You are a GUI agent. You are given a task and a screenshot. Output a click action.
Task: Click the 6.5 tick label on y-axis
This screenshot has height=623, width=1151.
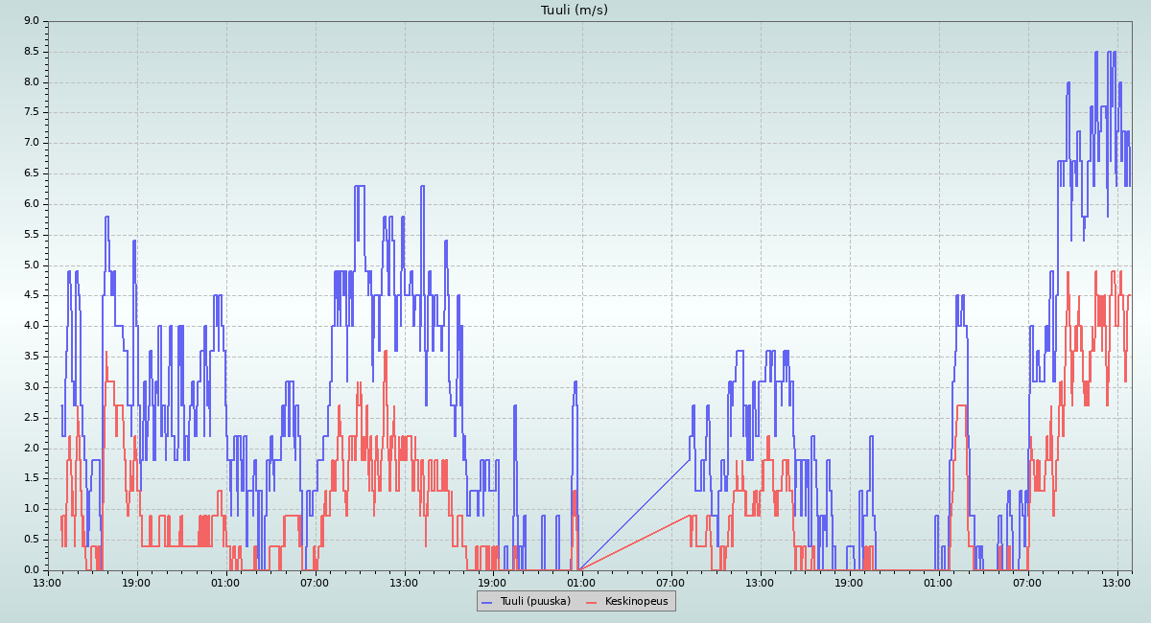click(x=31, y=173)
